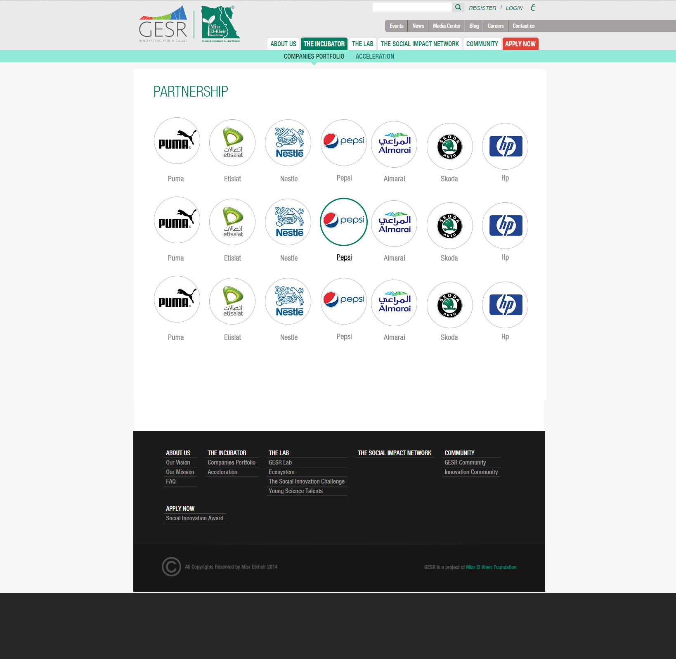This screenshot has width=676, height=659.
Task: Open Our Vision in the footer
Action: pos(178,462)
